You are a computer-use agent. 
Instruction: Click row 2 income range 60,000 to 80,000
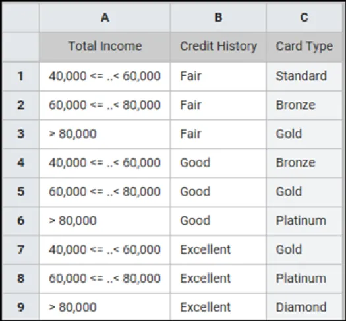(x=105, y=105)
